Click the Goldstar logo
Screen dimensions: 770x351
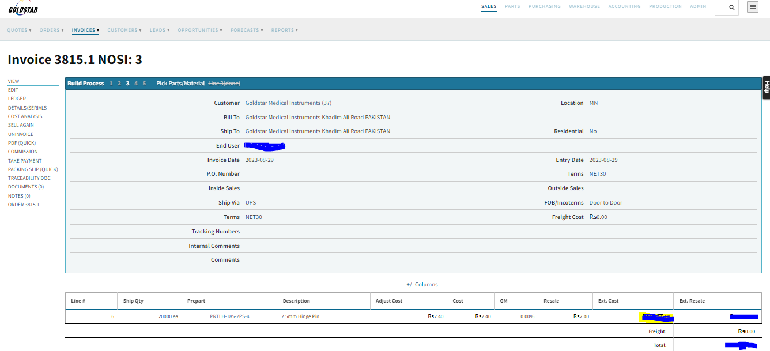[x=24, y=7]
